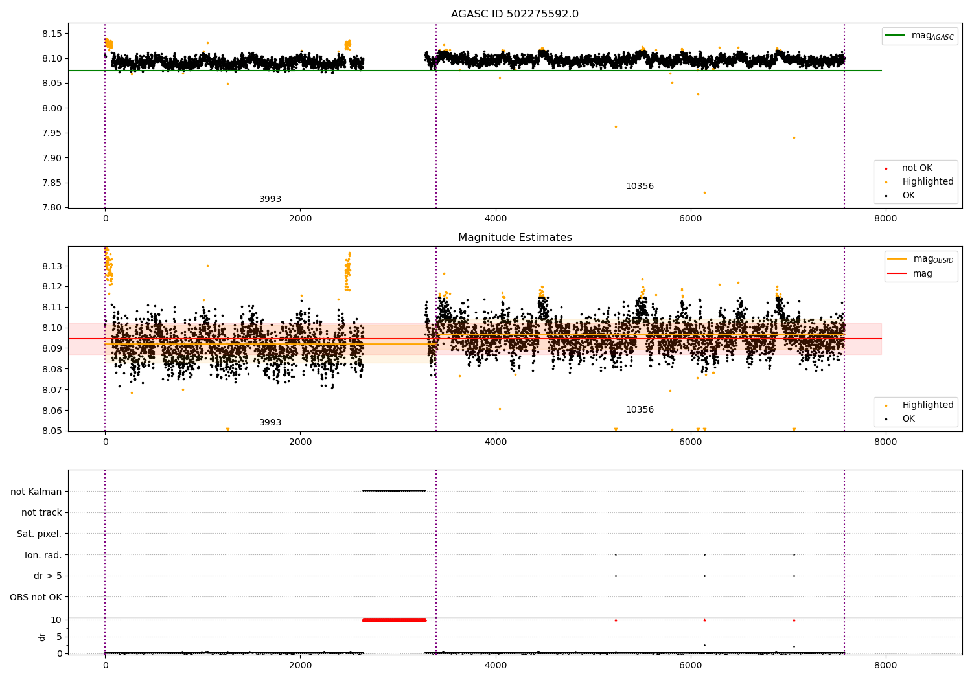
Task: Click the "8.00" y-axis tick label
Action: click(52, 108)
